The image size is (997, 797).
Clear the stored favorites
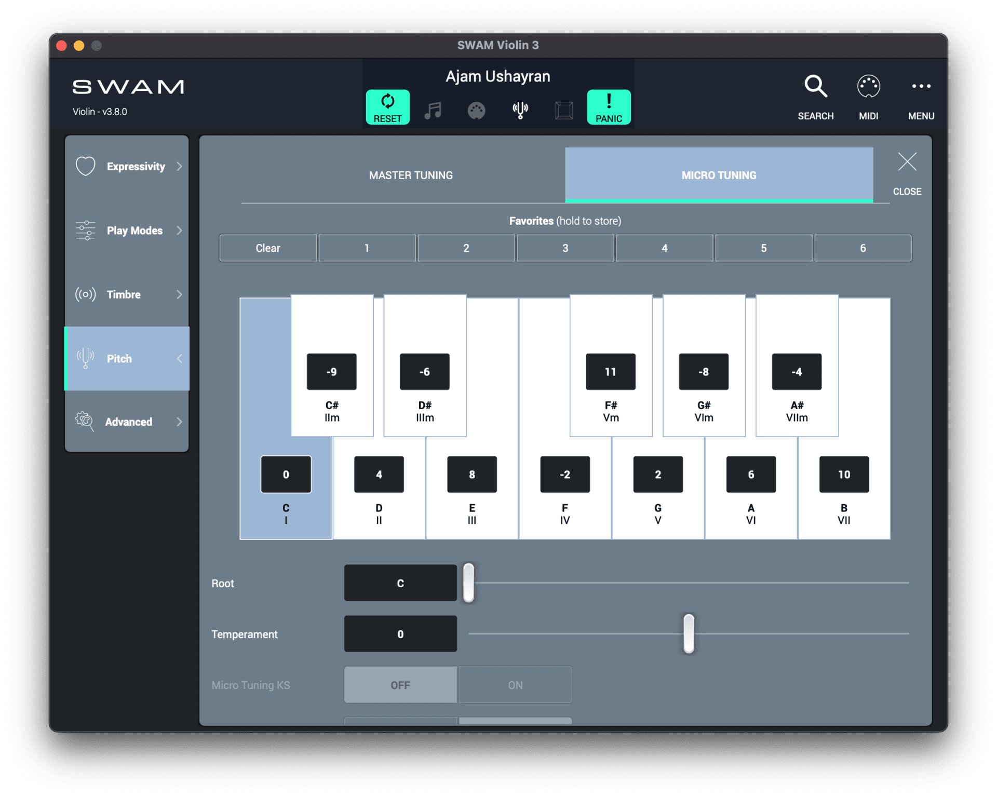pyautogui.click(x=267, y=248)
